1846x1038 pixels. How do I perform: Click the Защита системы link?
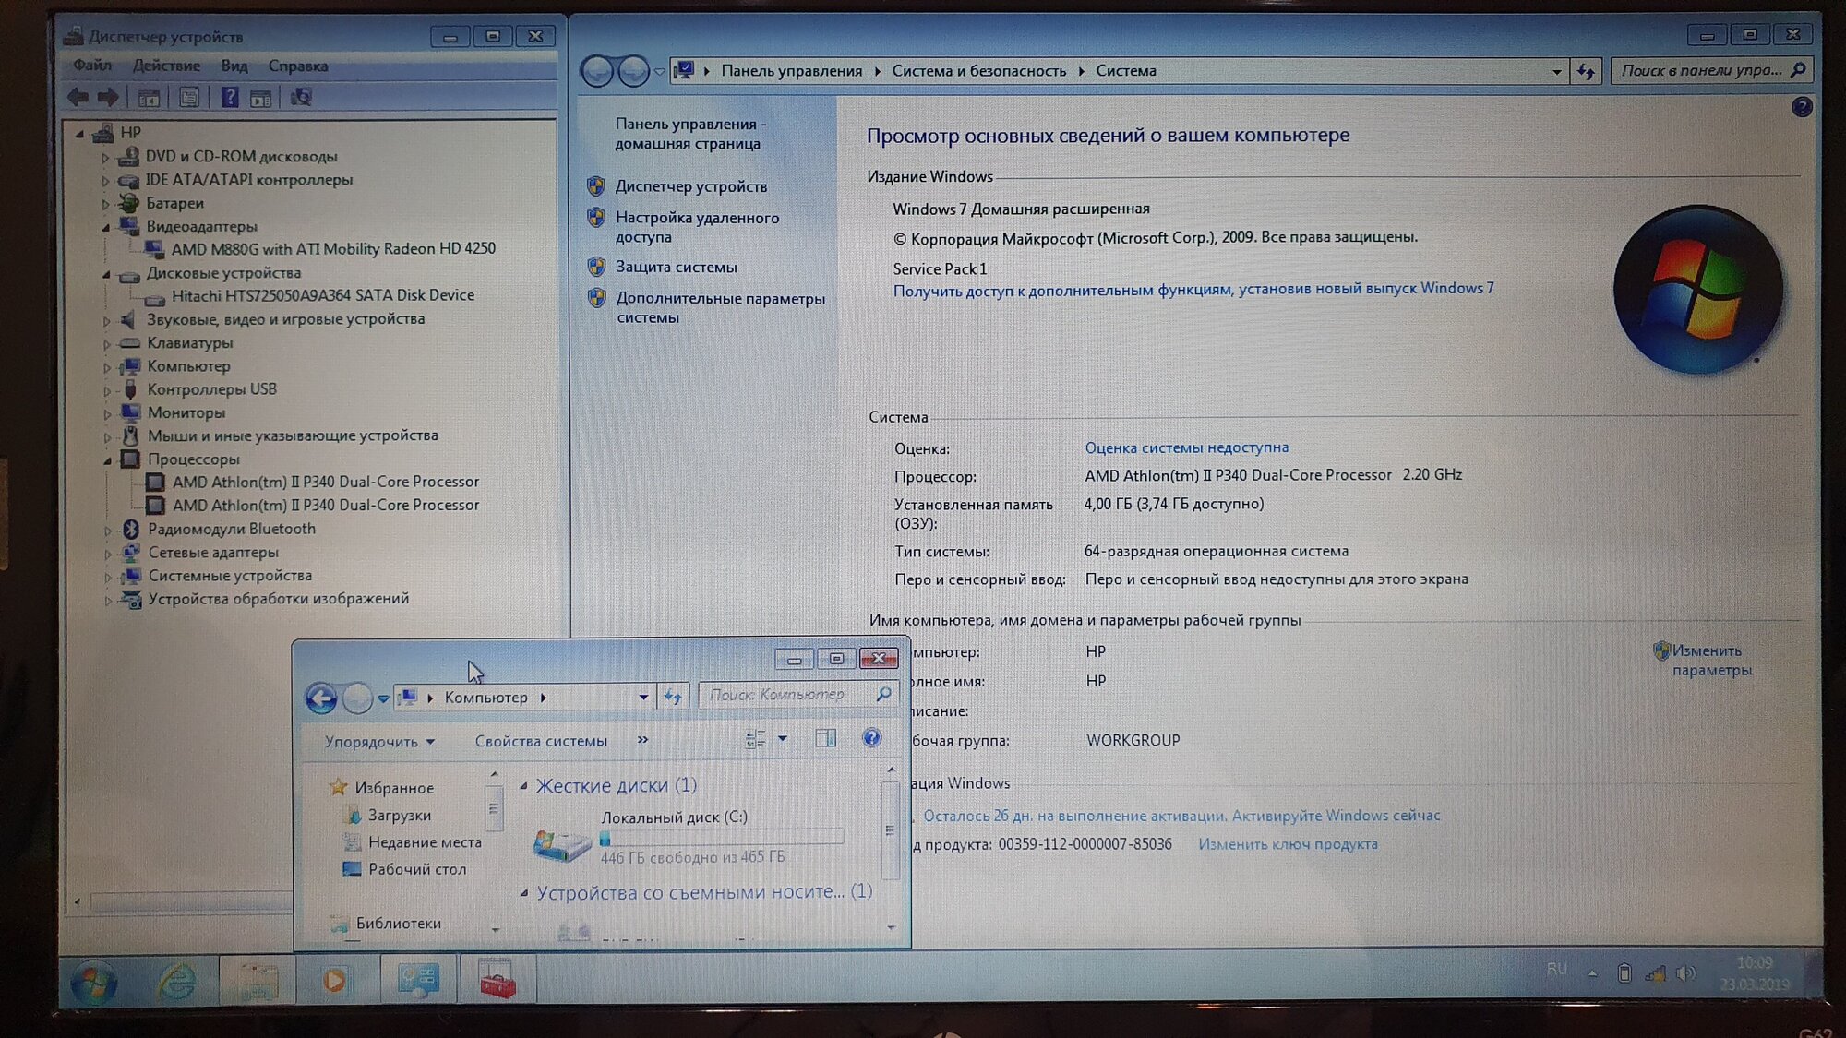click(x=676, y=268)
